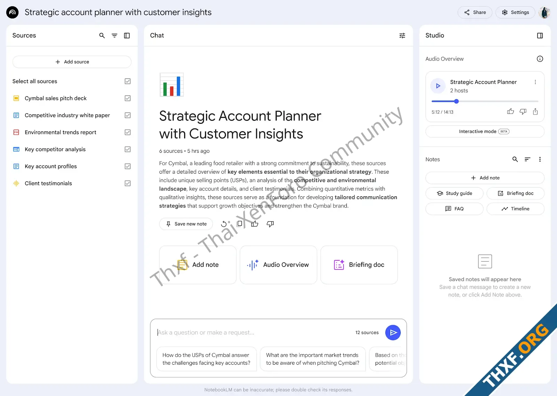
Task: Open Key account profiles source
Action: click(x=51, y=167)
